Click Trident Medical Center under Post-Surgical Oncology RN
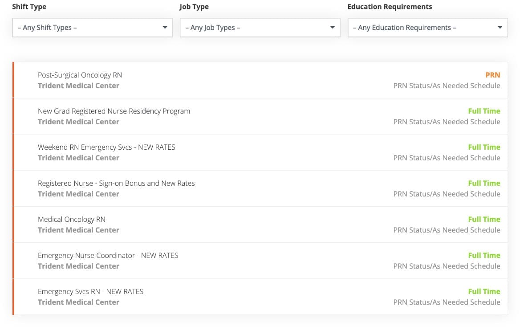This screenshot has height=327, width=520. point(79,86)
